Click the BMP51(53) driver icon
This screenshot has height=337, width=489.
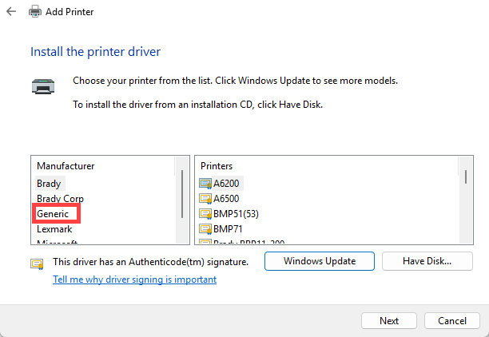[205, 214]
